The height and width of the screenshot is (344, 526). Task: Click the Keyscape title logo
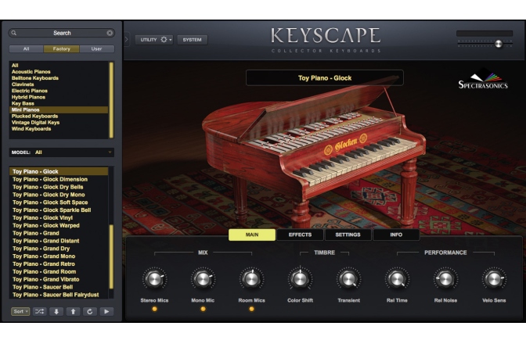[x=326, y=36]
